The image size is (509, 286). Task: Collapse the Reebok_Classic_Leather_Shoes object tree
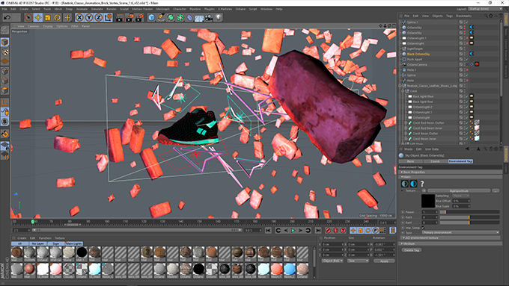click(400, 86)
